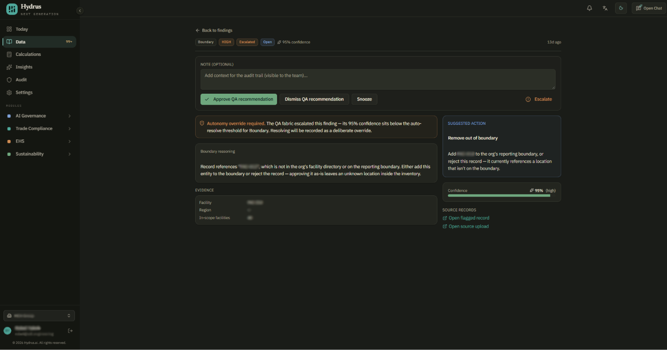Escalate the finding

point(539,99)
